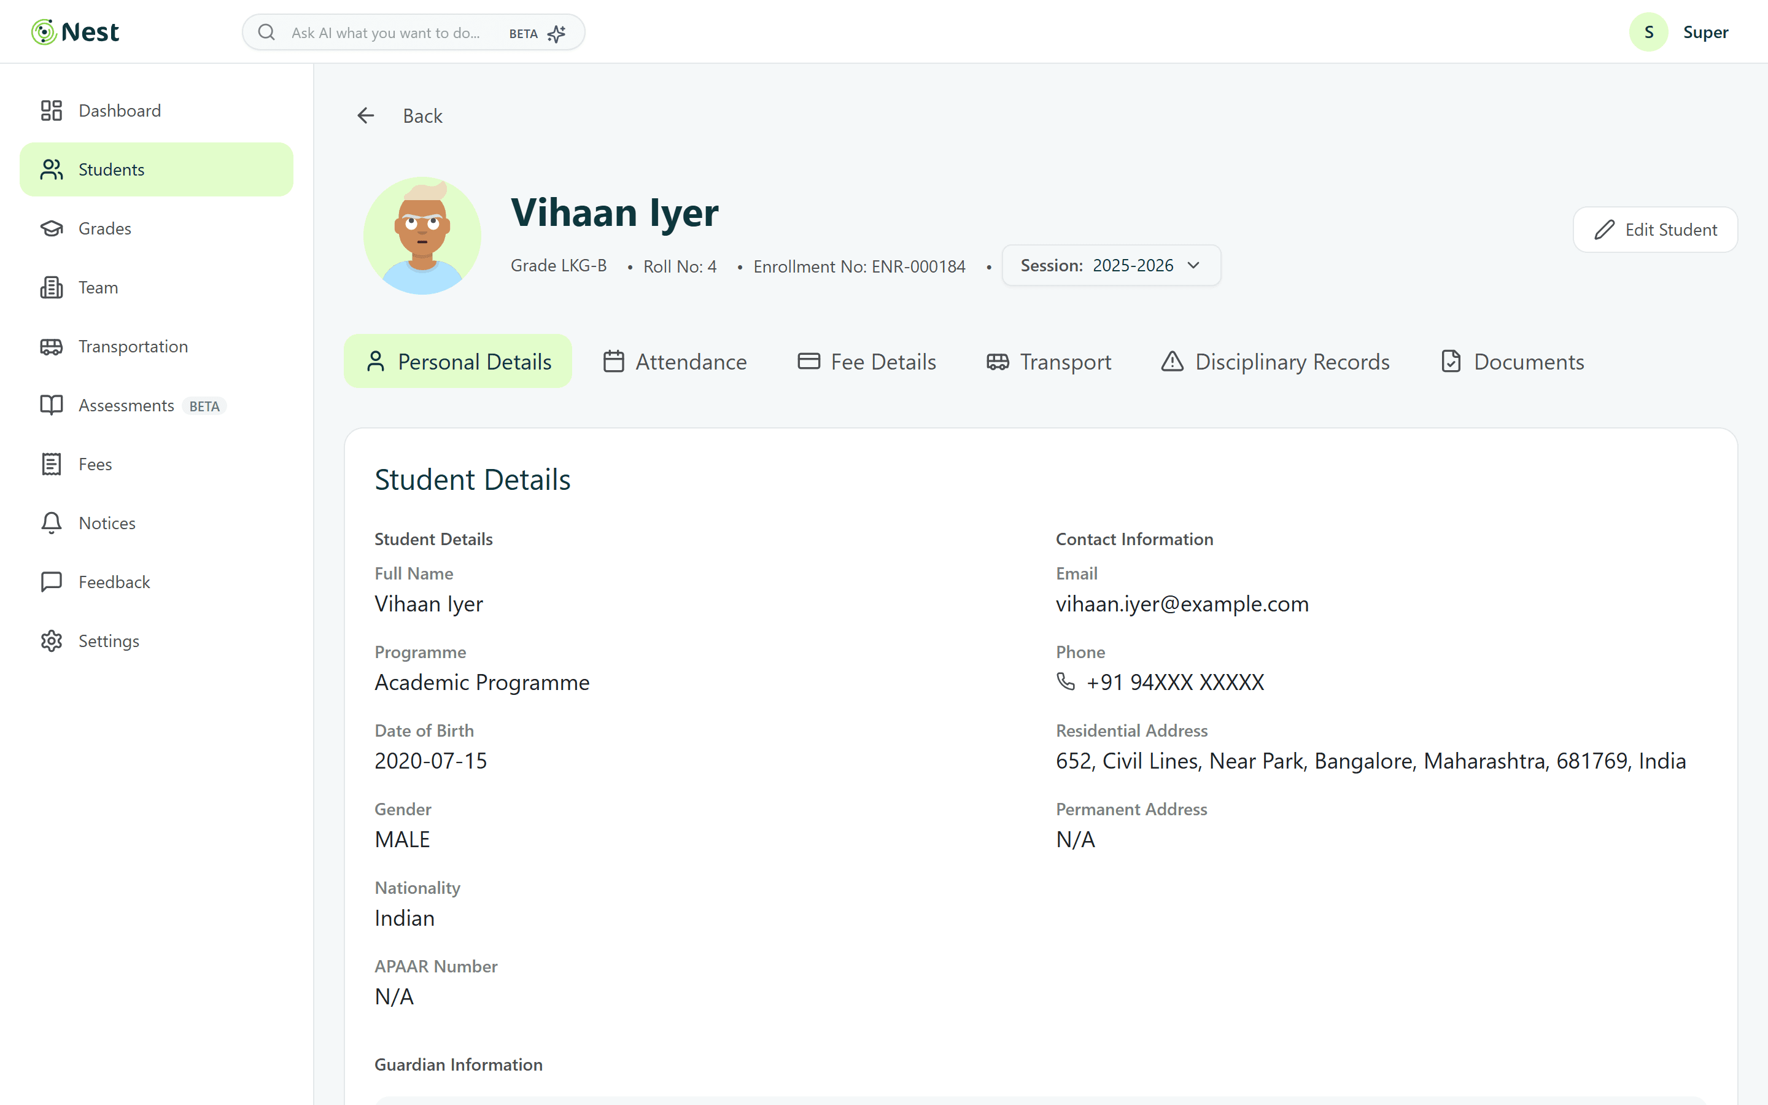Screen dimensions: 1768x1105
Task: Click the date of birth 2020-07-15
Action: pyautogui.click(x=431, y=761)
